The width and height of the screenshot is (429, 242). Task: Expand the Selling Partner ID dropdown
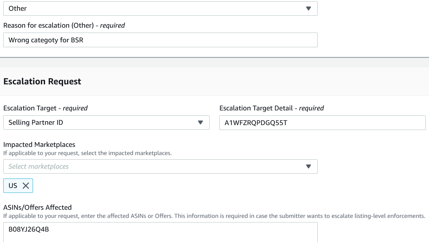coord(106,122)
